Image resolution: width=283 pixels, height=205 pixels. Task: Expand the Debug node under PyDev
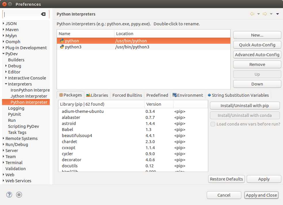[x=6, y=66]
